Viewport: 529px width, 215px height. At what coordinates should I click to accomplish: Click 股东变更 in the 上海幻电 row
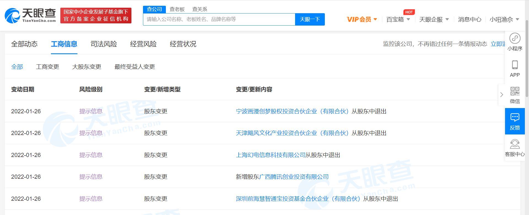pyautogui.click(x=156, y=155)
